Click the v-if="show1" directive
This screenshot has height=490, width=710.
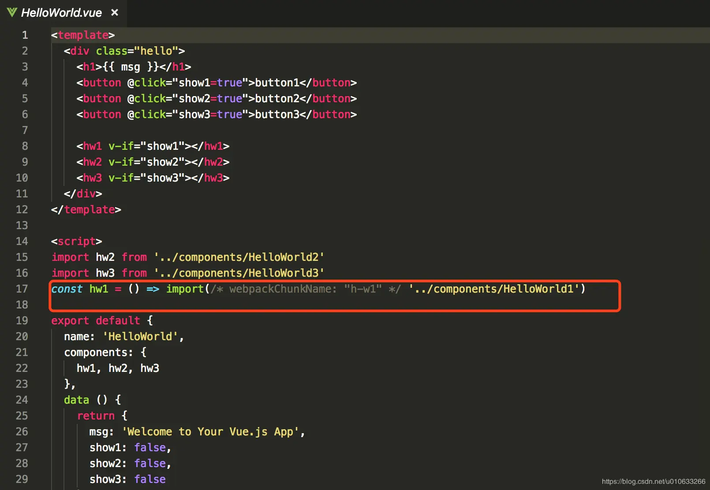[146, 146]
